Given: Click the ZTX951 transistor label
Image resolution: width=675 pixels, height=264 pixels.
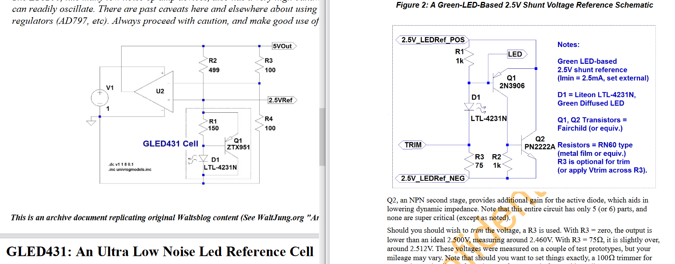Looking at the screenshot, I should 238,147.
